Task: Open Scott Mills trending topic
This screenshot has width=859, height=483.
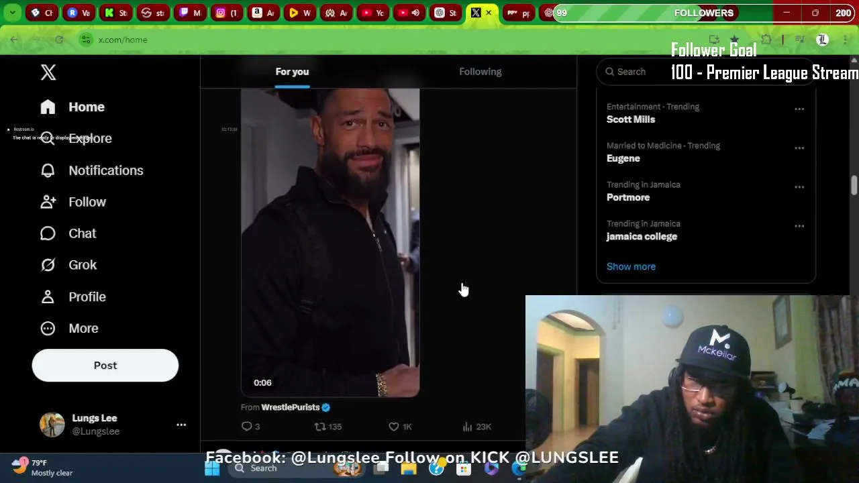Action: [x=631, y=119]
